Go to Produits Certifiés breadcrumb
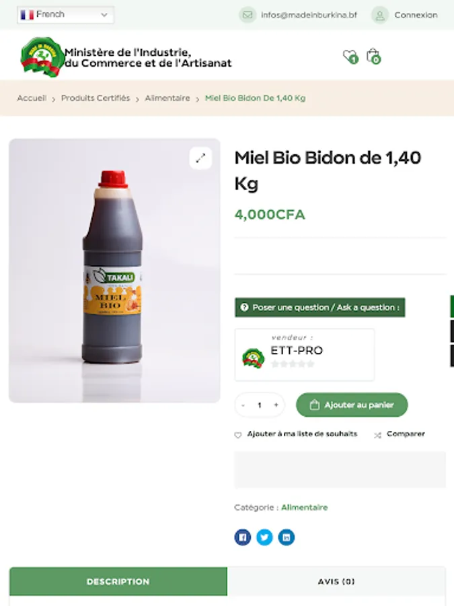The height and width of the screenshot is (606, 454). (x=96, y=98)
